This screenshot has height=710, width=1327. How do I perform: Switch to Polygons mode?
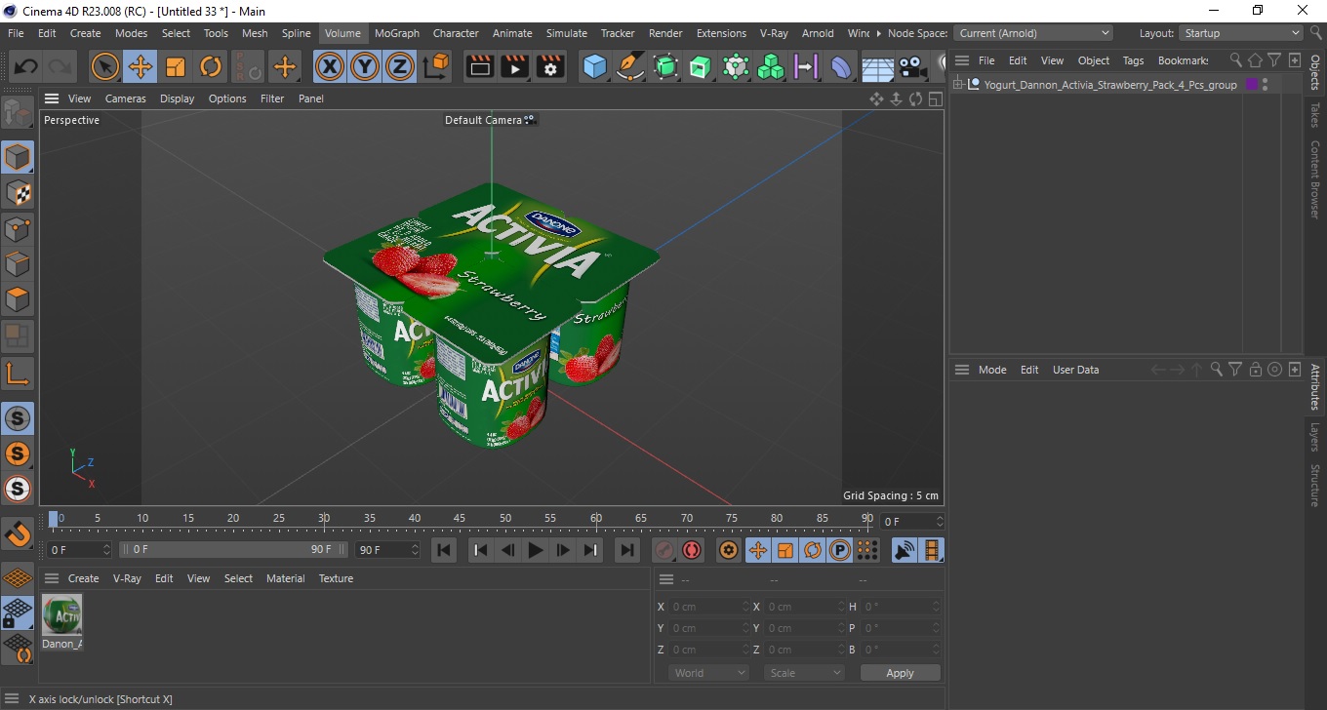click(18, 298)
